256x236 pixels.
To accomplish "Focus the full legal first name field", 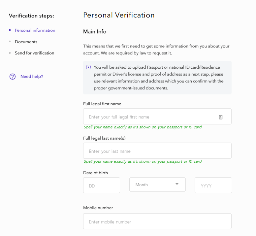I will pos(150,117).
